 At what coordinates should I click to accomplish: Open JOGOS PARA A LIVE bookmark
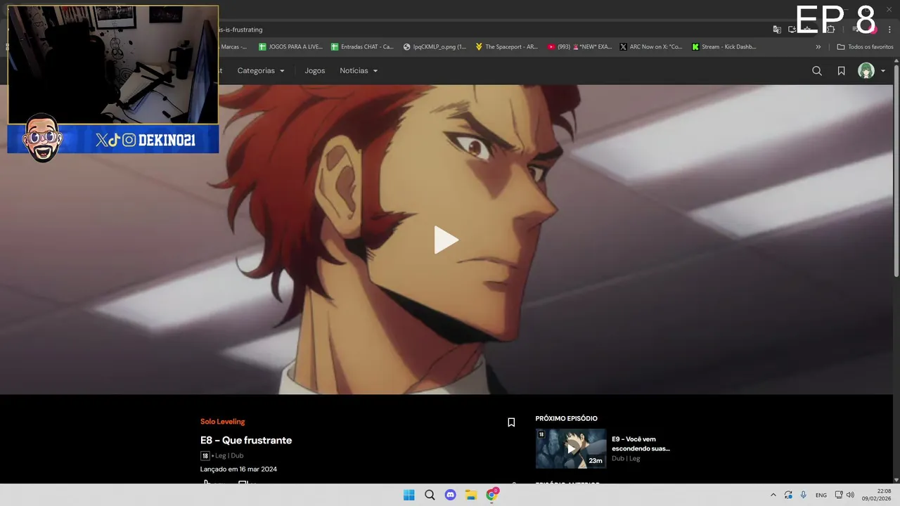pos(290,47)
